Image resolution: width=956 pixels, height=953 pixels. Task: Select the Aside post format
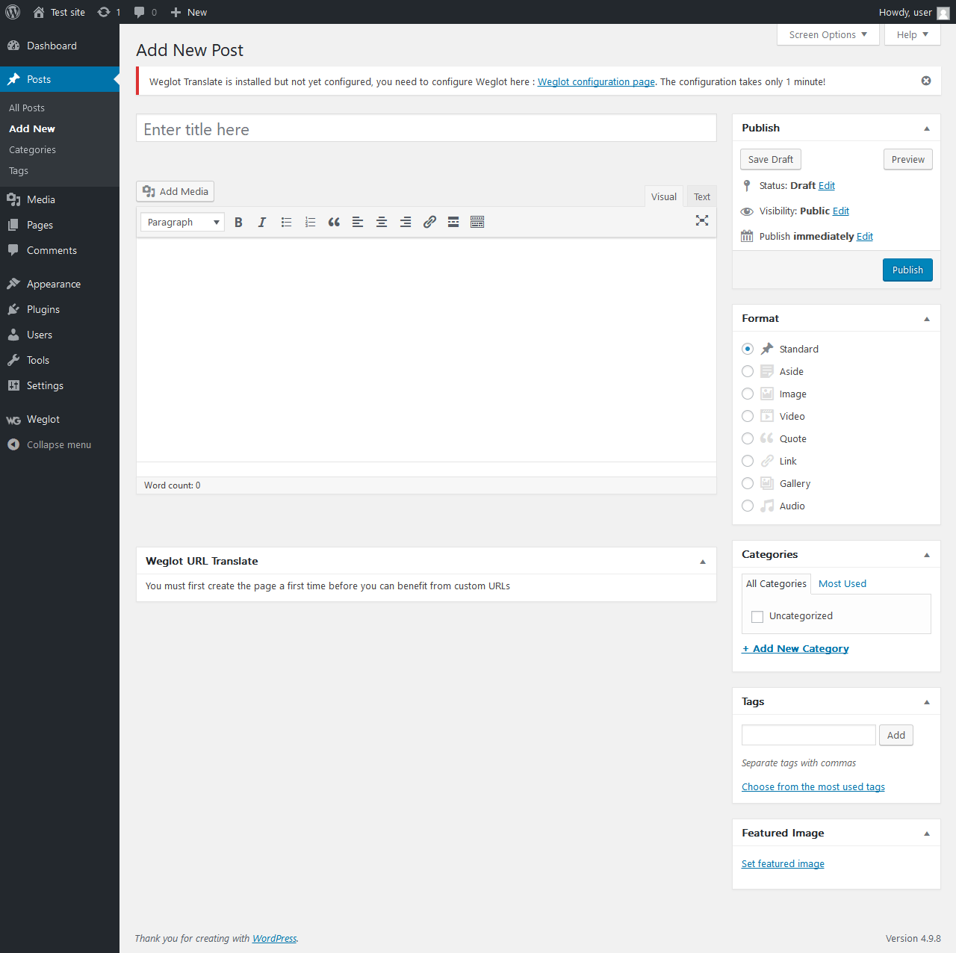748,371
